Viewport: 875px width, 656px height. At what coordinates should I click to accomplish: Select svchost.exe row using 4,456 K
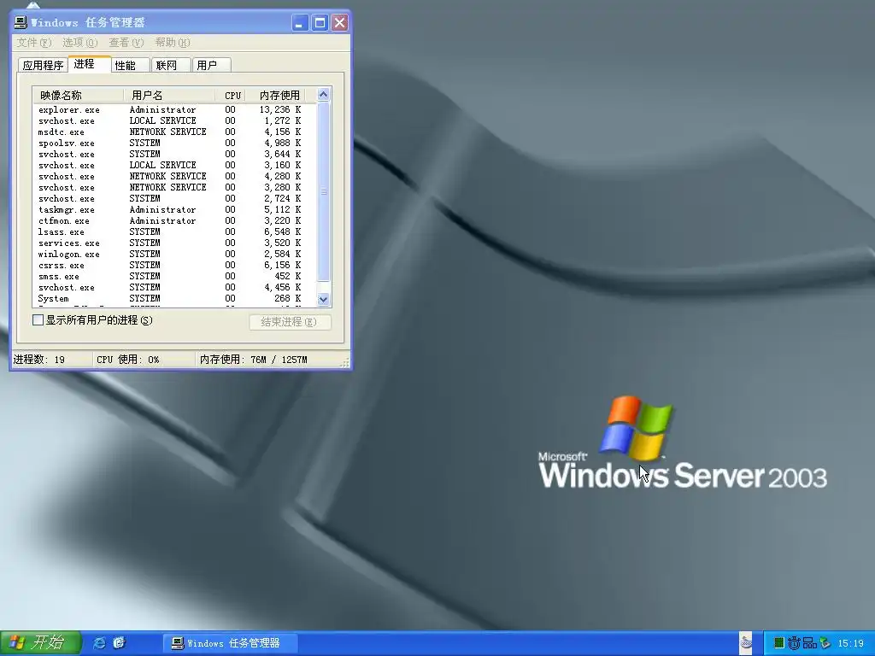pos(174,288)
